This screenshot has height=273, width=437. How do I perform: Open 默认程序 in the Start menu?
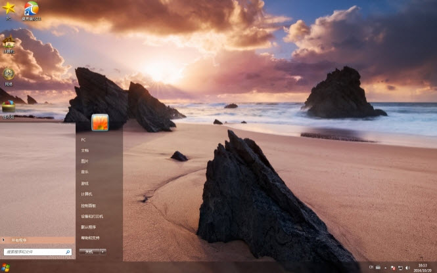point(88,227)
